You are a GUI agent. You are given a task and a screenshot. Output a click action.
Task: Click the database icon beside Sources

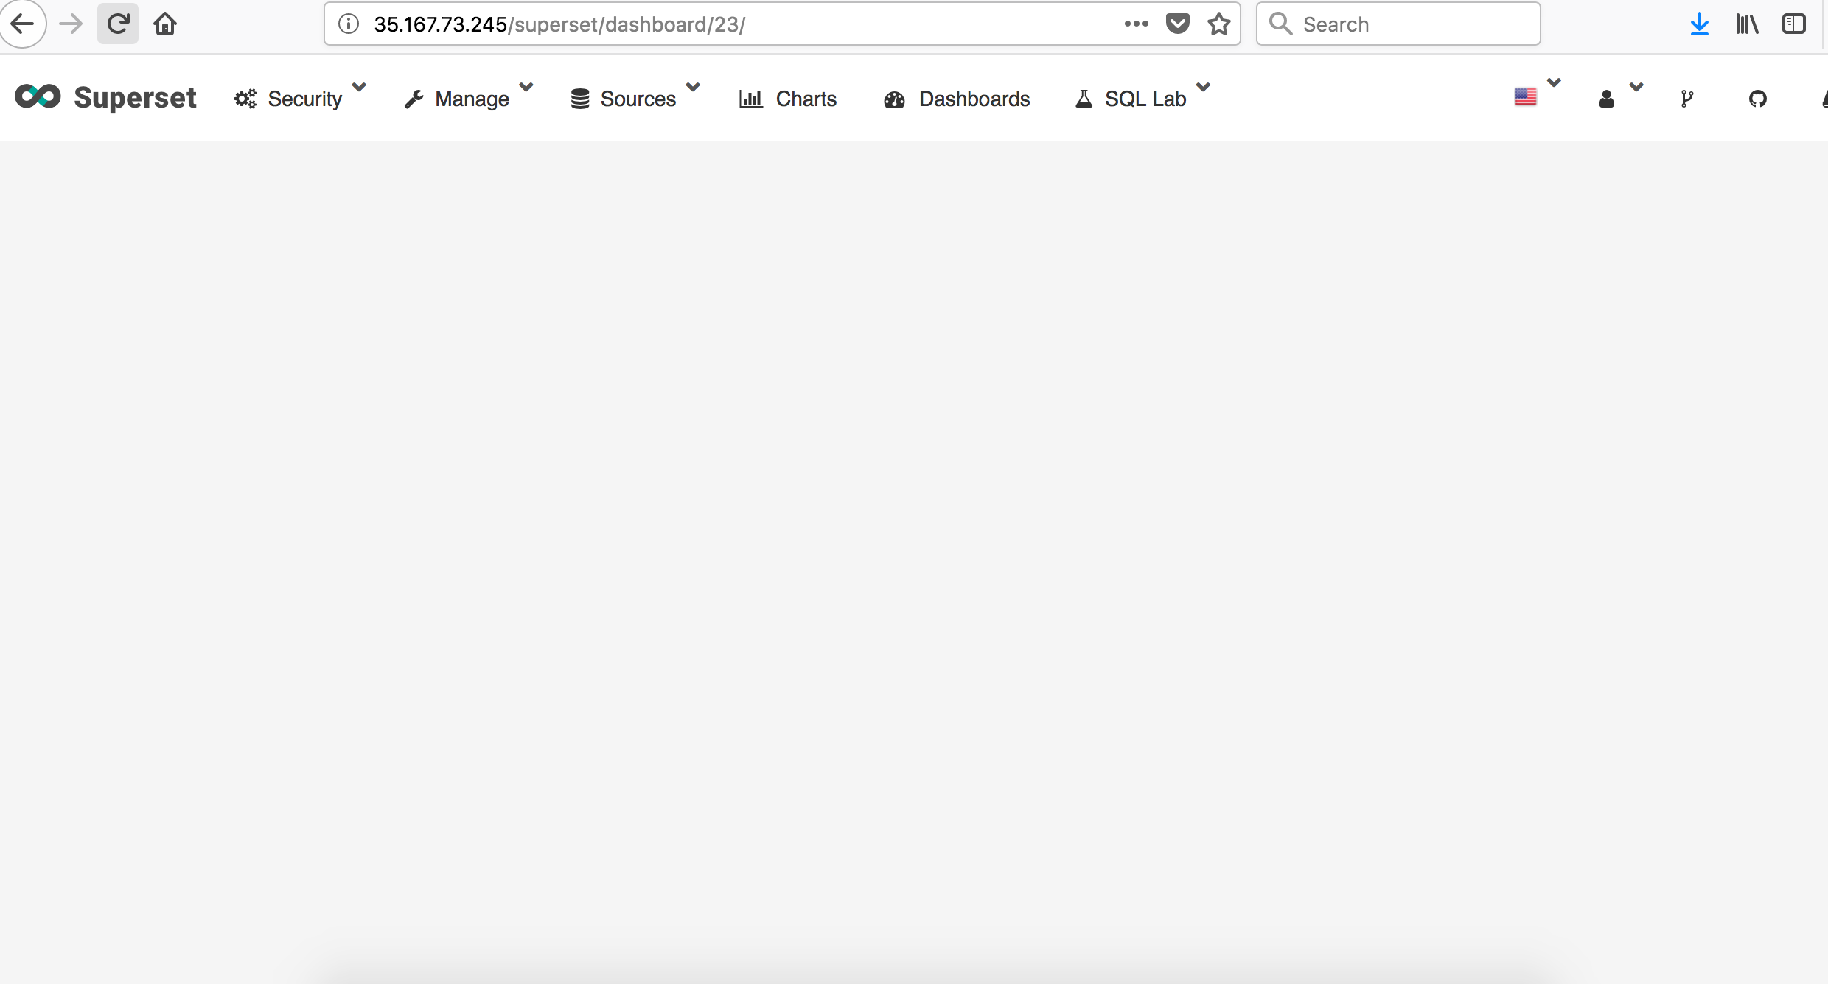(x=580, y=98)
